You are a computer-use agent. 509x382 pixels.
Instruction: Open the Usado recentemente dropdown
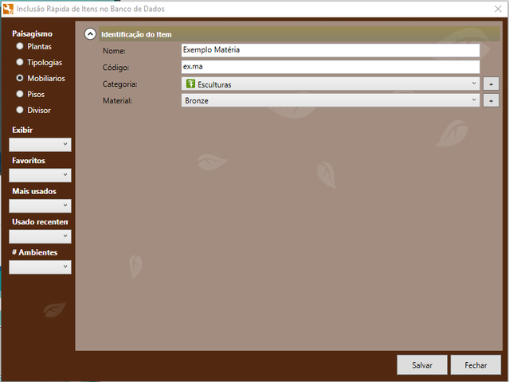point(40,236)
